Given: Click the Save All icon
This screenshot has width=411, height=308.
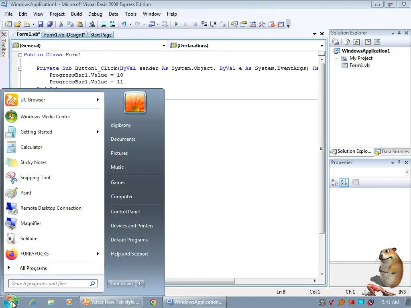Looking at the screenshot, I should pyautogui.click(x=49, y=24).
